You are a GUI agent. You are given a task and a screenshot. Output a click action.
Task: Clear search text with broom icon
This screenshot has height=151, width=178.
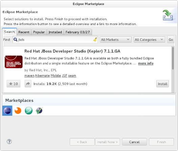coord(95,39)
